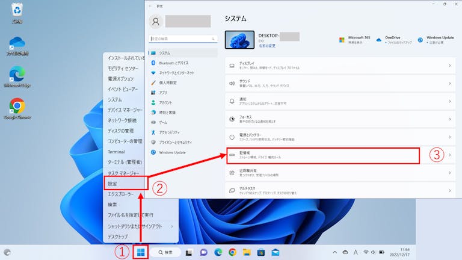Select the Google Chrome desktop shortcut

point(17,108)
